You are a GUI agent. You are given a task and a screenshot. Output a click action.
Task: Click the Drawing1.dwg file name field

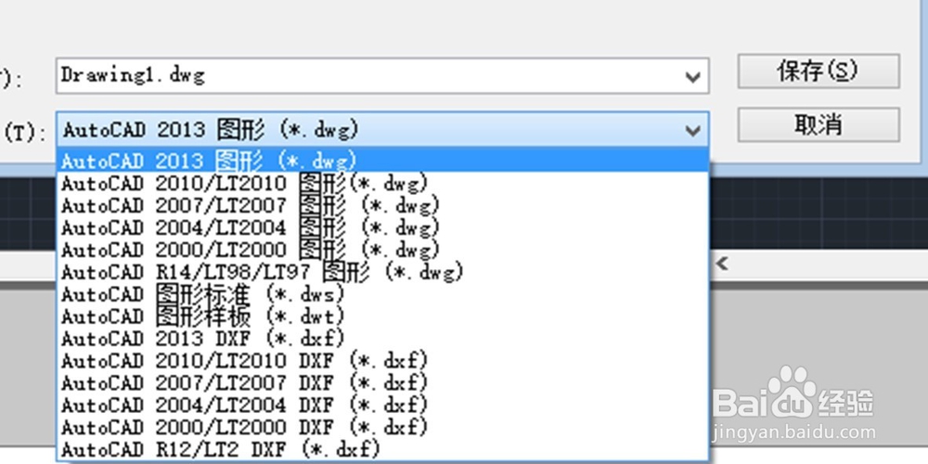[382, 76]
